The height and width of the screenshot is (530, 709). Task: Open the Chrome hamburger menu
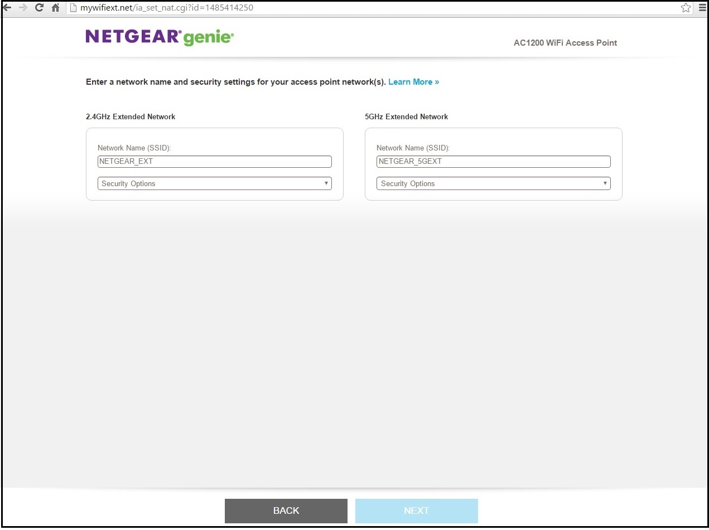pos(702,8)
